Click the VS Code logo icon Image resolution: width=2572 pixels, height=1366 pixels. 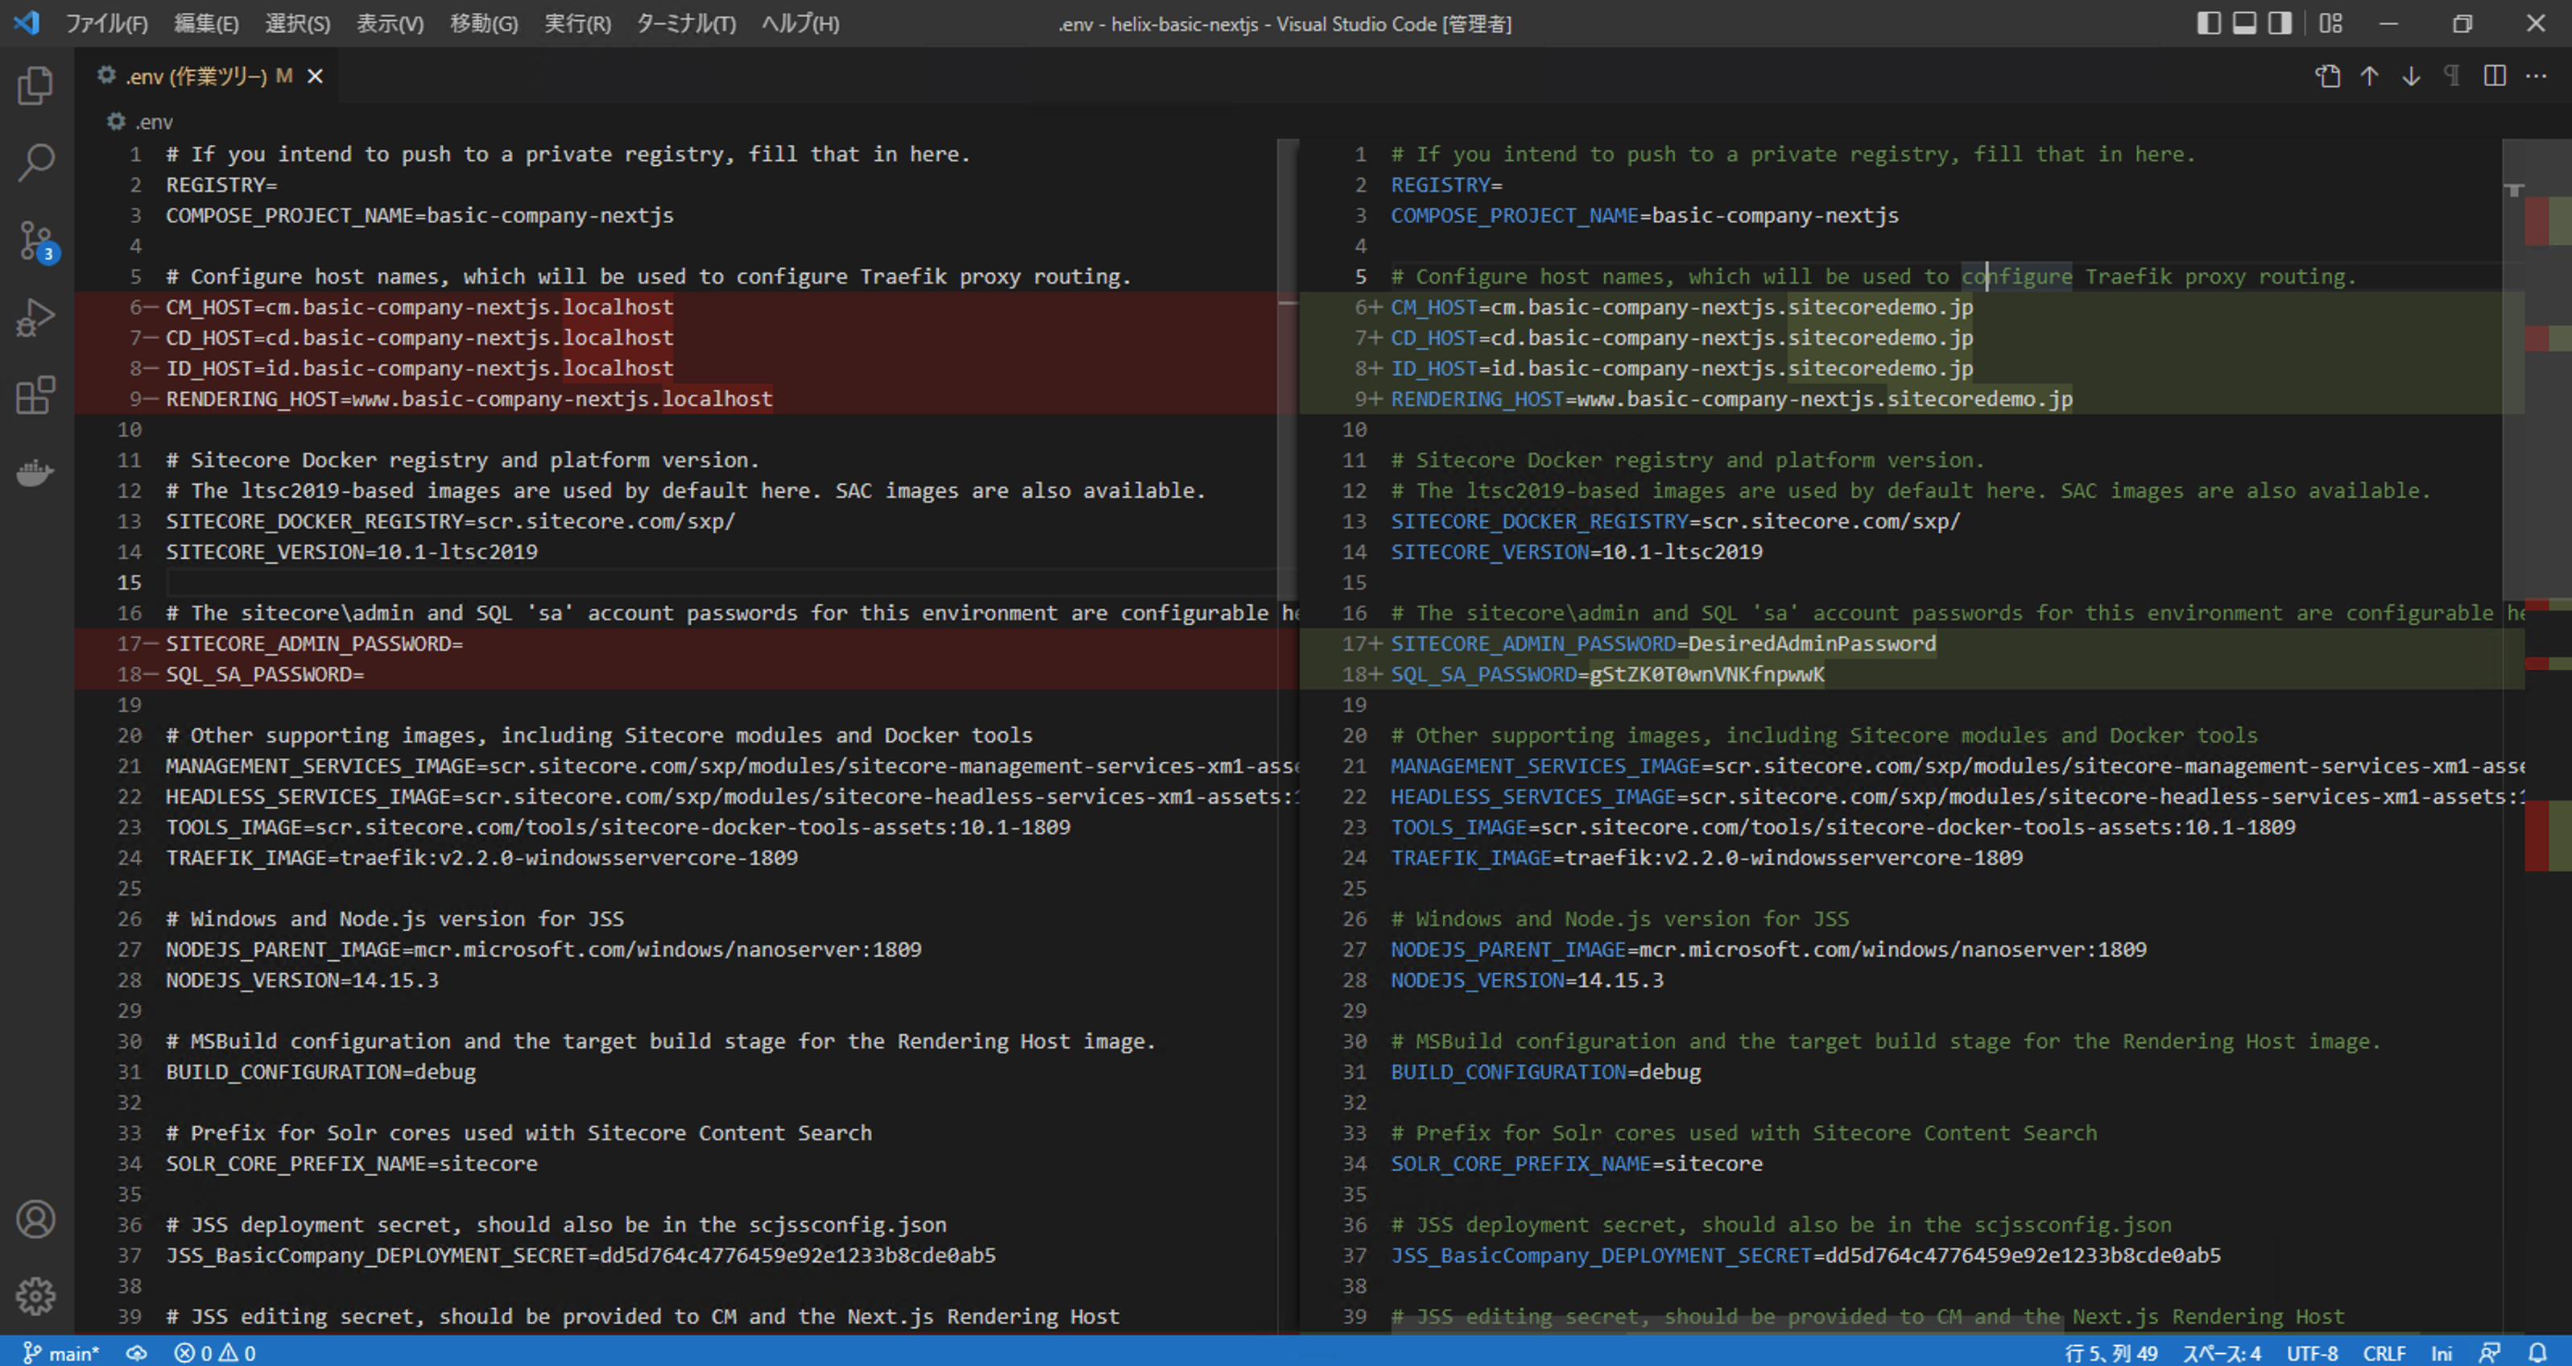27,22
